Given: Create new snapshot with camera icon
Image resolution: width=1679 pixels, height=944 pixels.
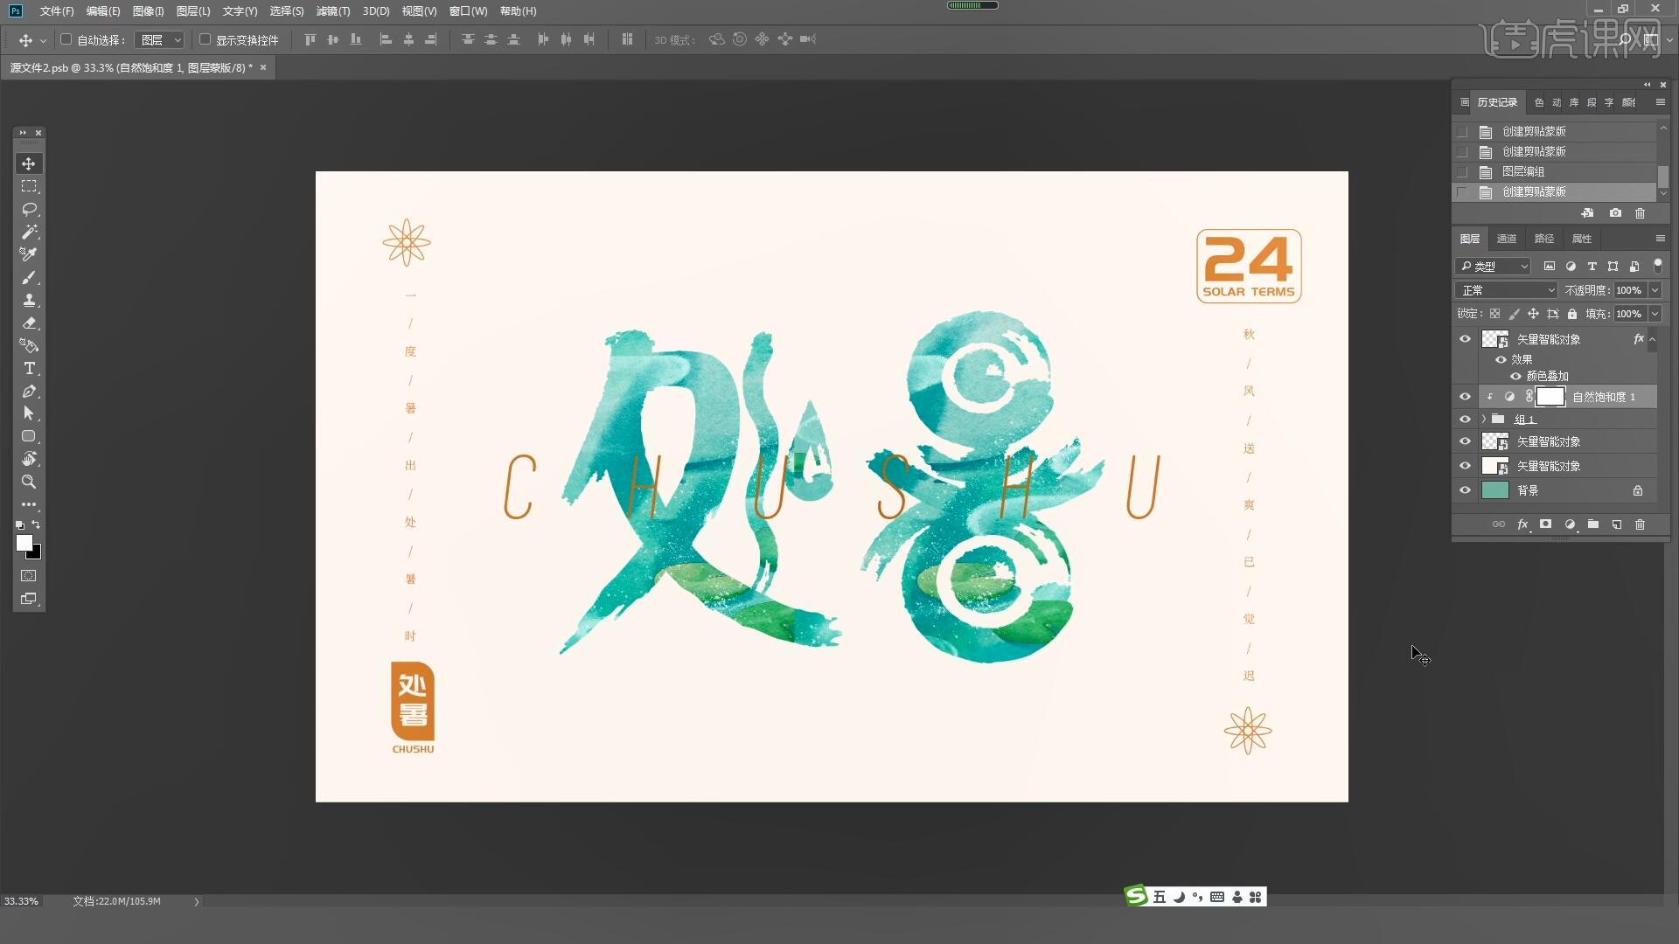Looking at the screenshot, I should (1615, 213).
